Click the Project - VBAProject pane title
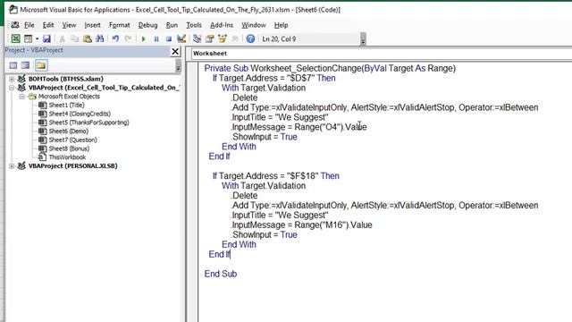Image resolution: width=572 pixels, height=322 pixels. 34,50
